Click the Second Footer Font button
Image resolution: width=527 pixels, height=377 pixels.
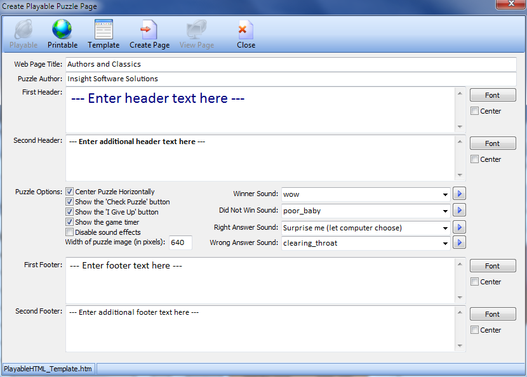[492, 314]
